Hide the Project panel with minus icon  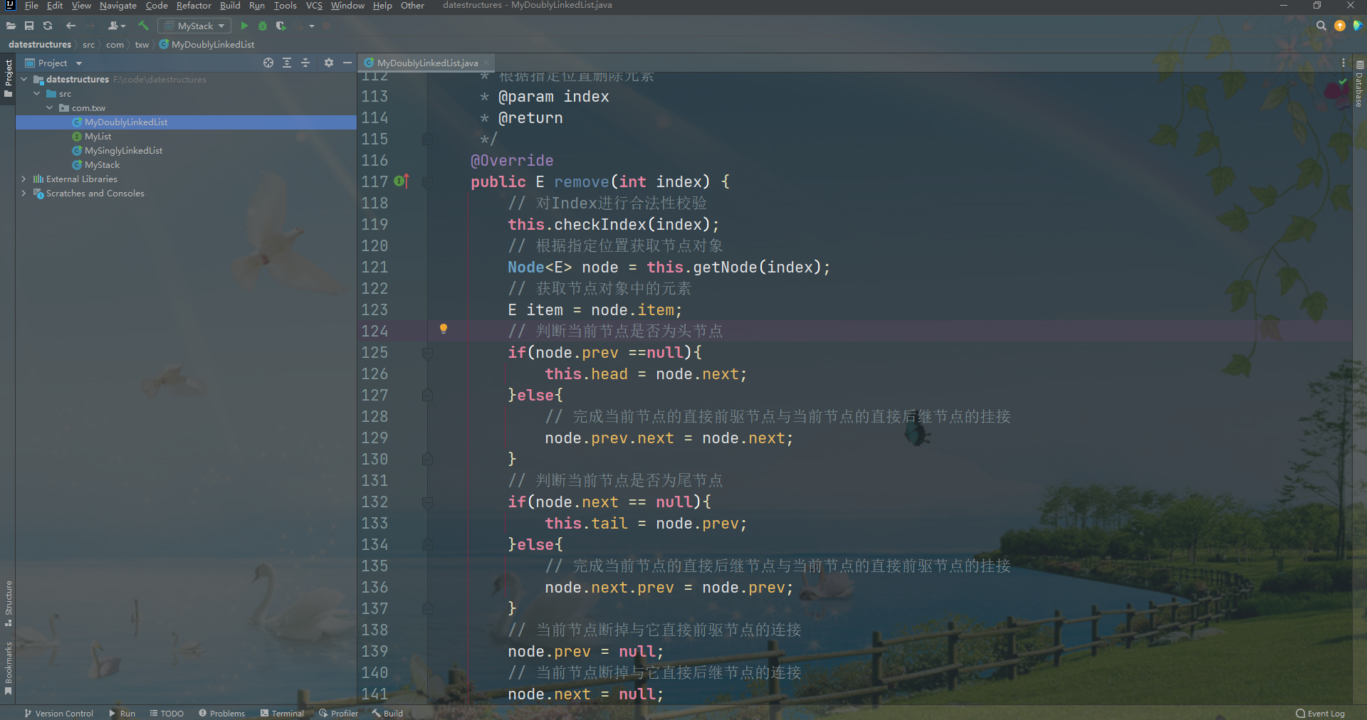(347, 63)
